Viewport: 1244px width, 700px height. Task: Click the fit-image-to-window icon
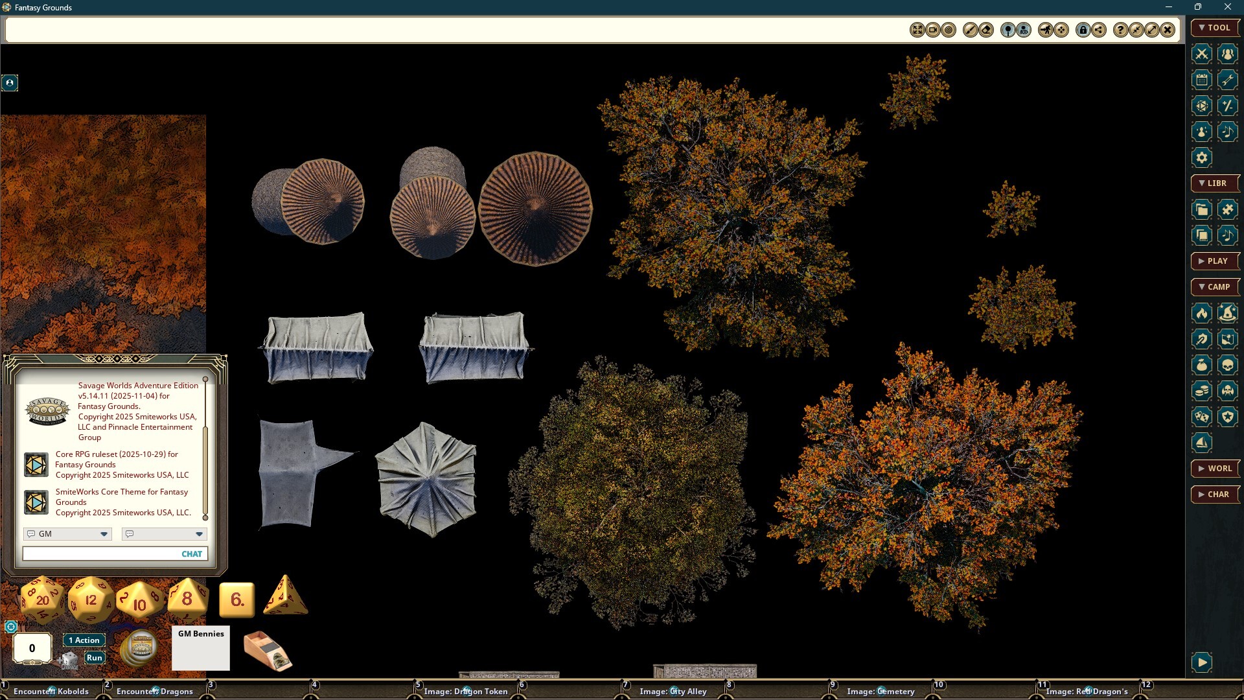[x=918, y=29]
